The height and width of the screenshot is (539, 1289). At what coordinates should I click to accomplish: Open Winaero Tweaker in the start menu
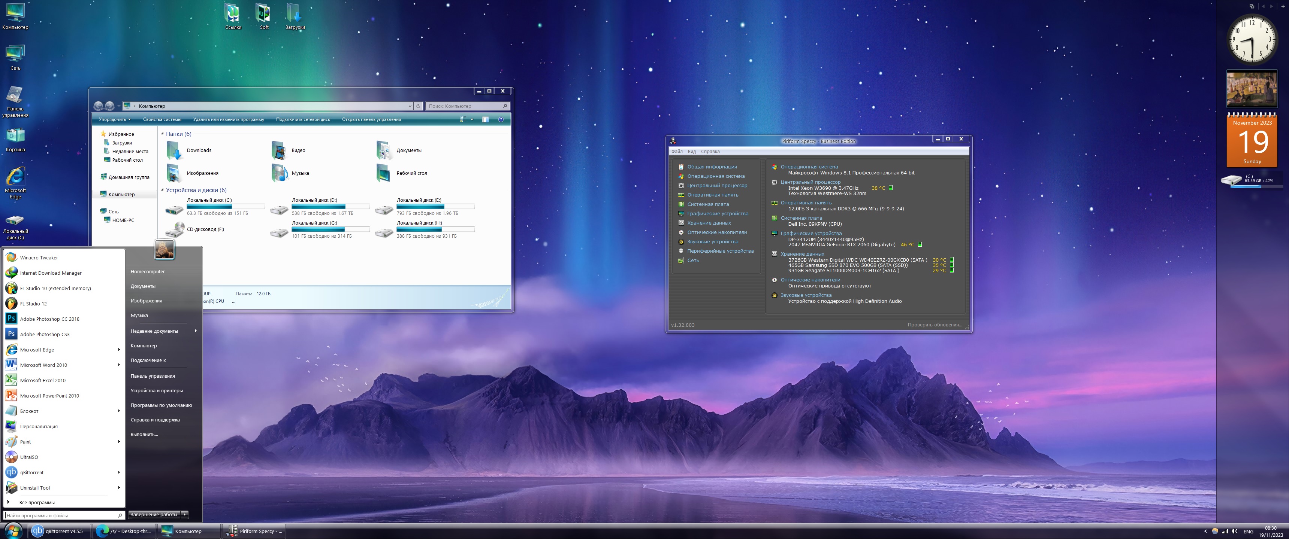[x=39, y=258]
